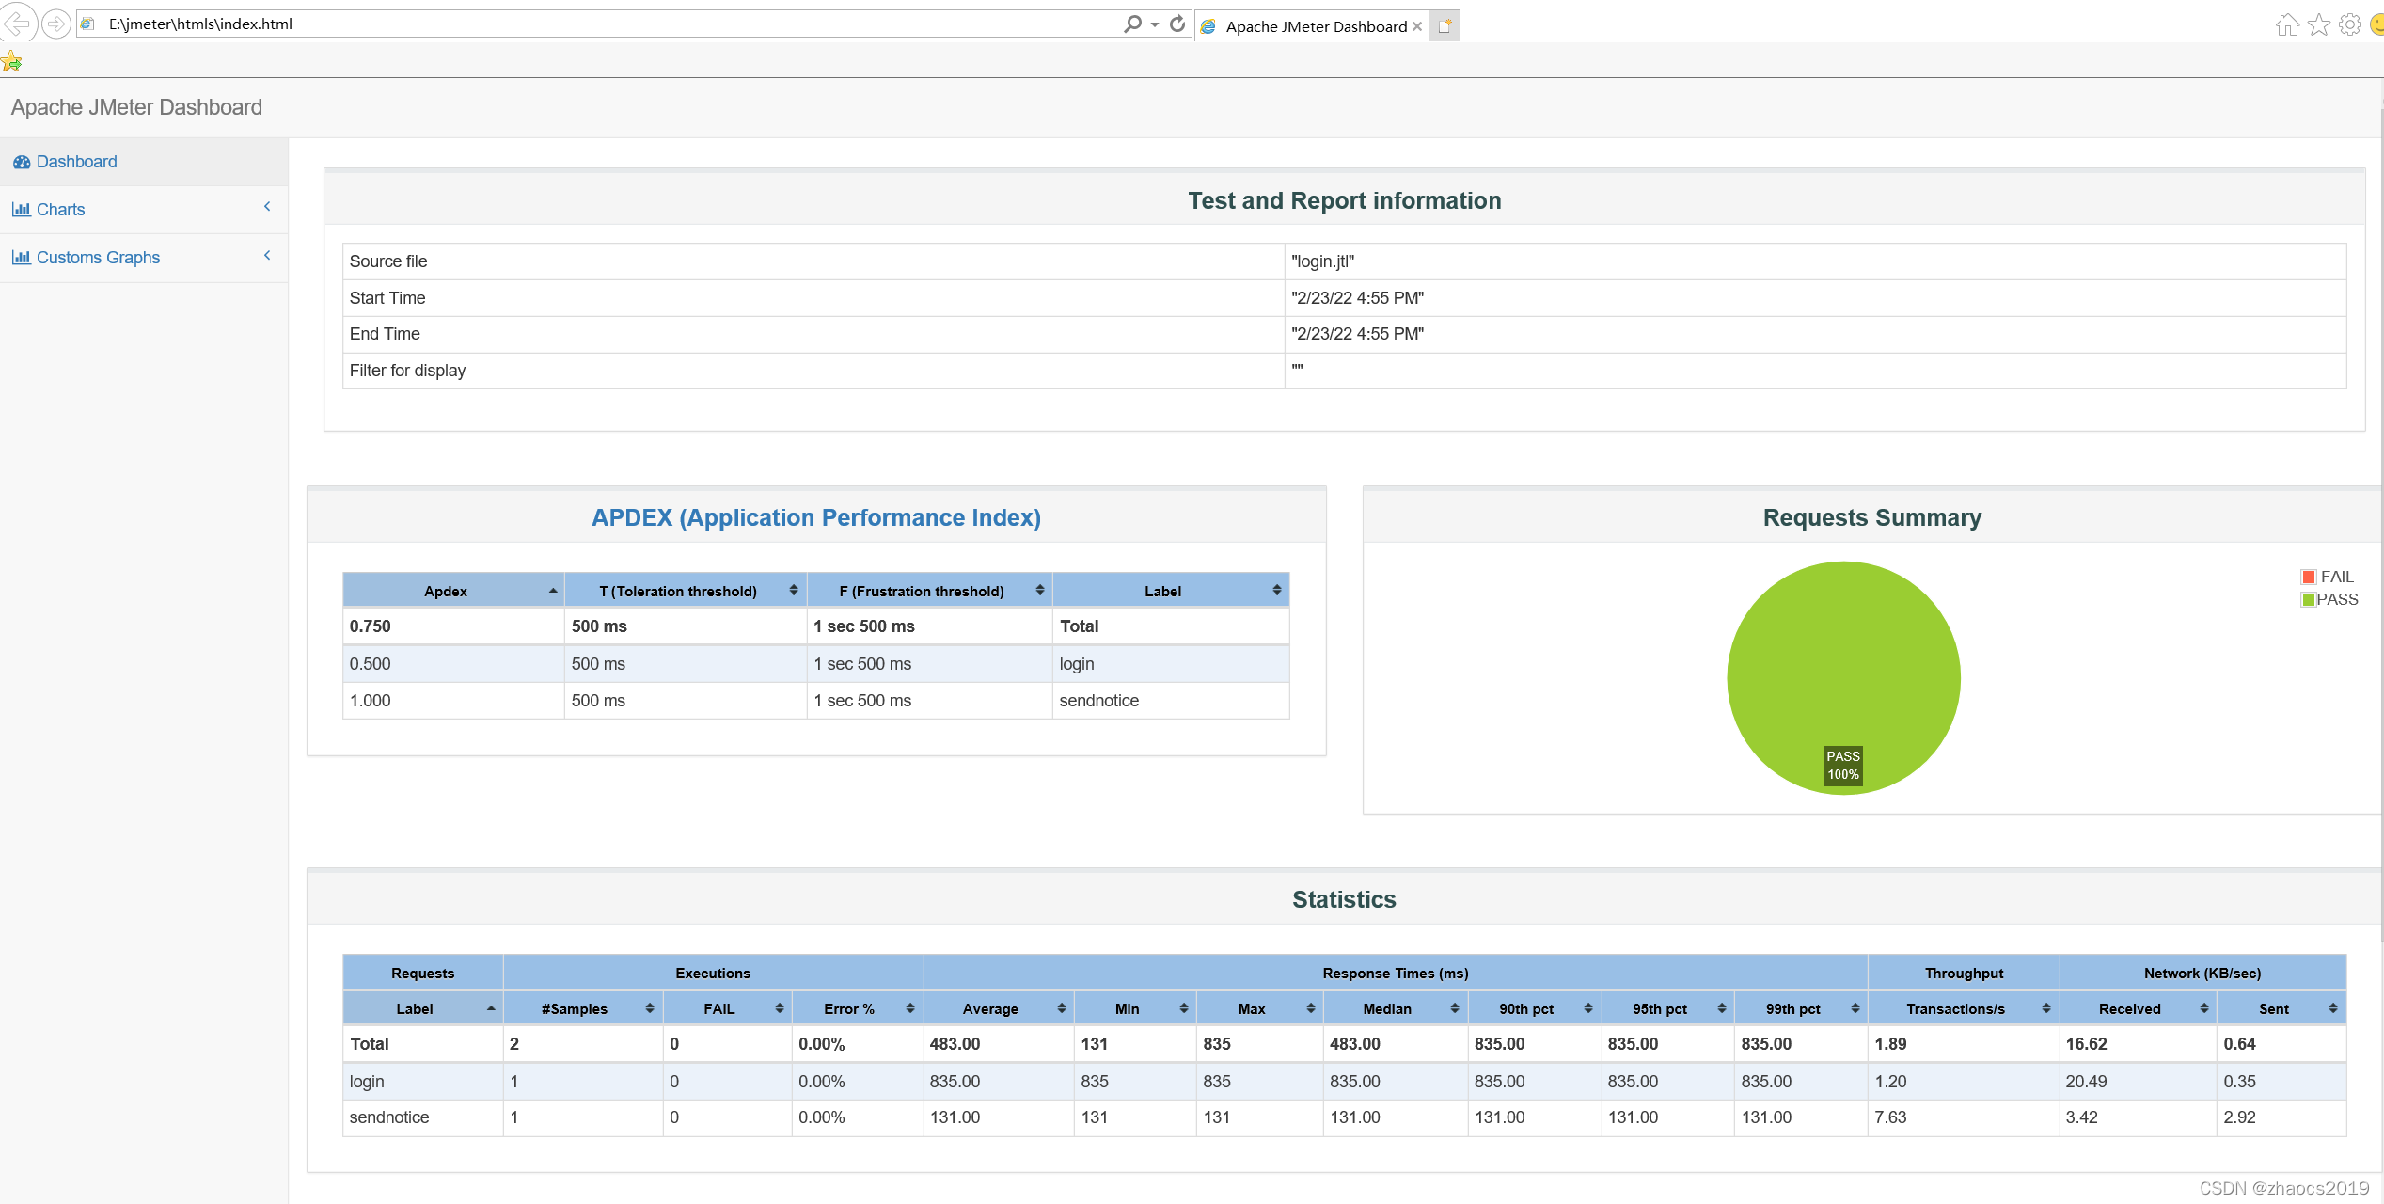Click the add to favorites bar star icon
2384x1204 pixels.
point(11,62)
